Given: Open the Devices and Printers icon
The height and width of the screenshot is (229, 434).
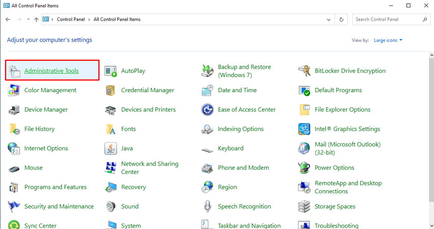Looking at the screenshot, I should tap(110, 110).
